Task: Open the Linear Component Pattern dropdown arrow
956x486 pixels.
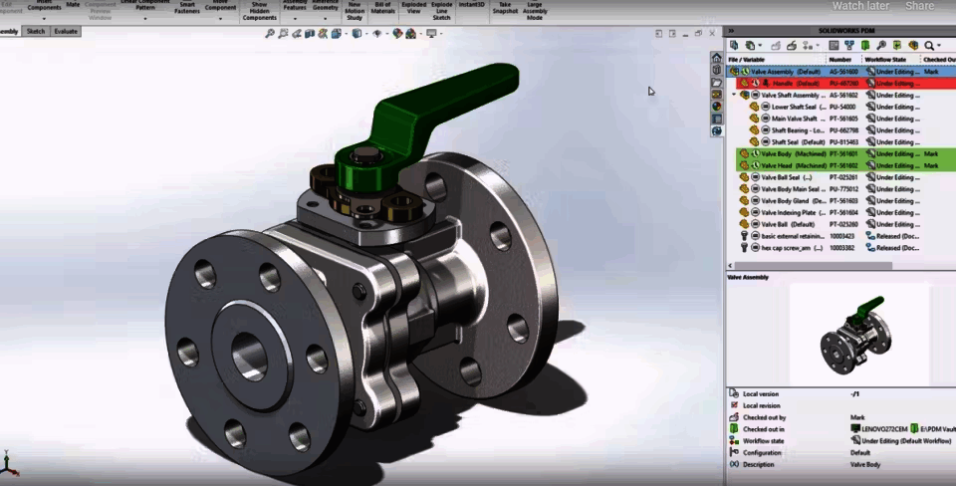Action: (144, 17)
